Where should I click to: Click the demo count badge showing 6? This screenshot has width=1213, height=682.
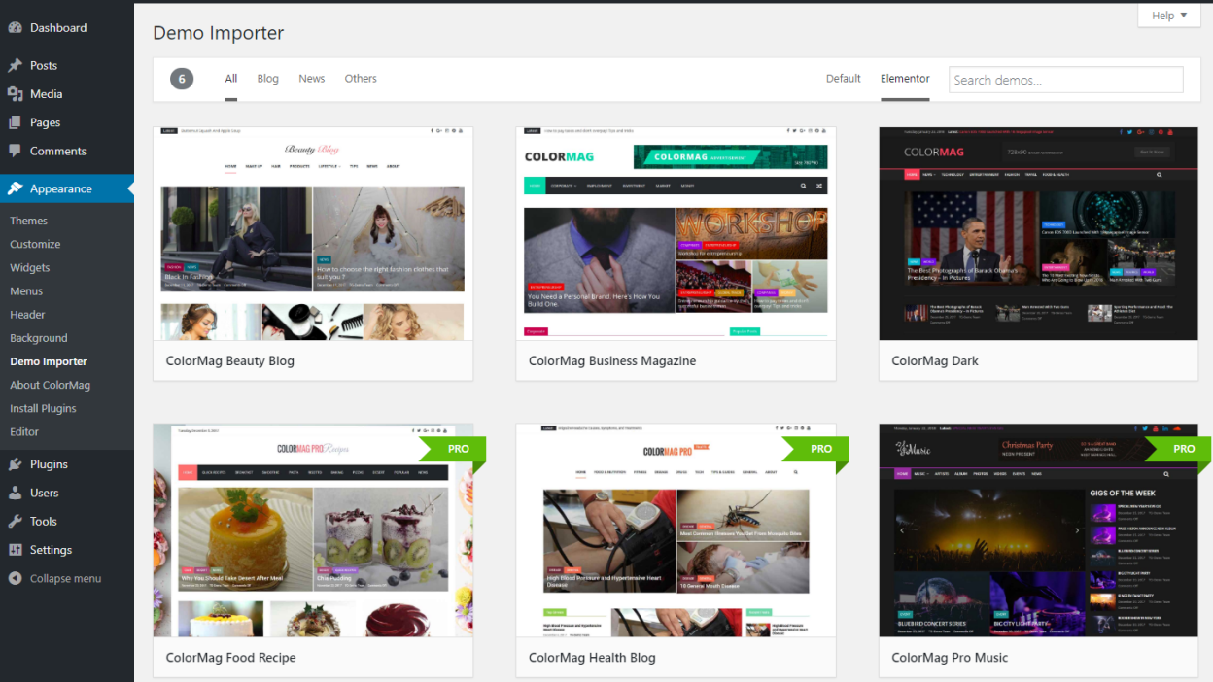pos(182,80)
